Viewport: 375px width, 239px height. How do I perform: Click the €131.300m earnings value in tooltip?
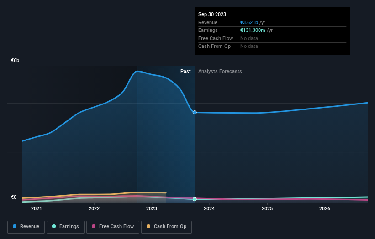pos(253,30)
